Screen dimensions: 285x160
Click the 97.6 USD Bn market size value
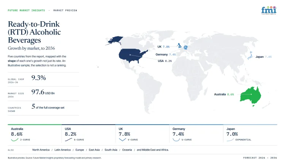[x=43, y=92]
